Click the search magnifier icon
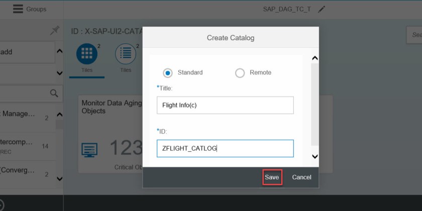This screenshot has height=211, width=422. click(54, 93)
